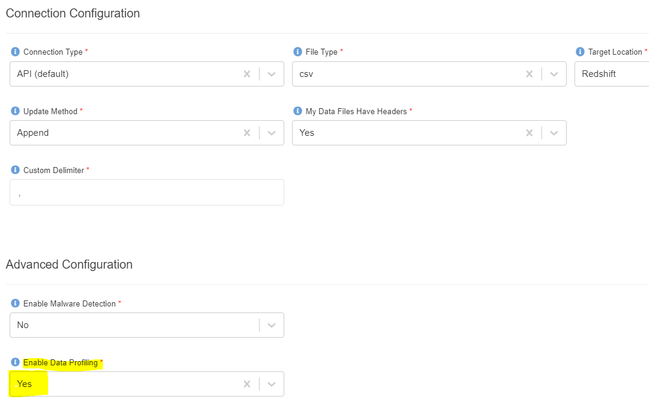This screenshot has width=649, height=402.
Task: Click the Yes value under Data Profiling
Action: [25, 384]
